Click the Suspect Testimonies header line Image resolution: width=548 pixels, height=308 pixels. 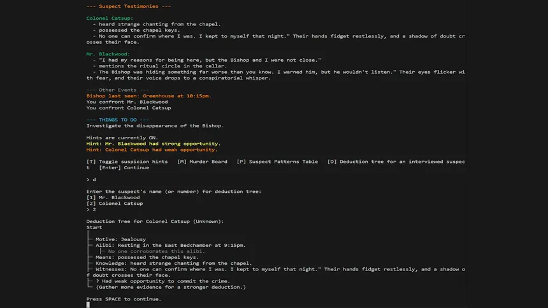pyautogui.click(x=129, y=6)
